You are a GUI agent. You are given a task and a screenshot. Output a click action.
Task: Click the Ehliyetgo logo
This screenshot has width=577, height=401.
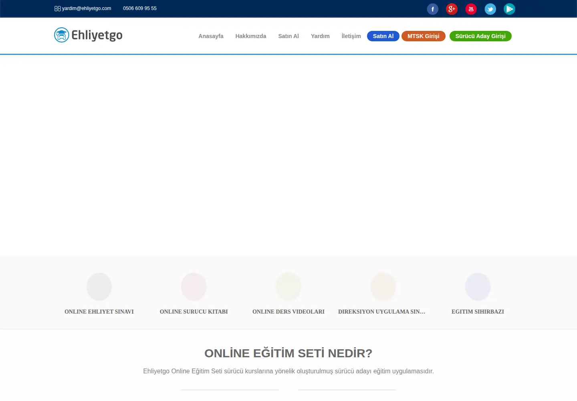click(88, 35)
